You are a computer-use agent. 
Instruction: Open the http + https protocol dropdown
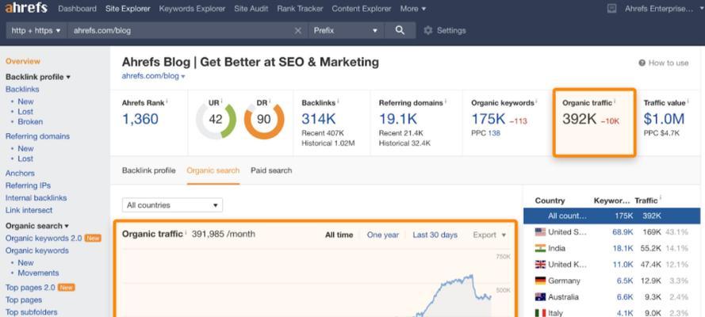[36, 31]
